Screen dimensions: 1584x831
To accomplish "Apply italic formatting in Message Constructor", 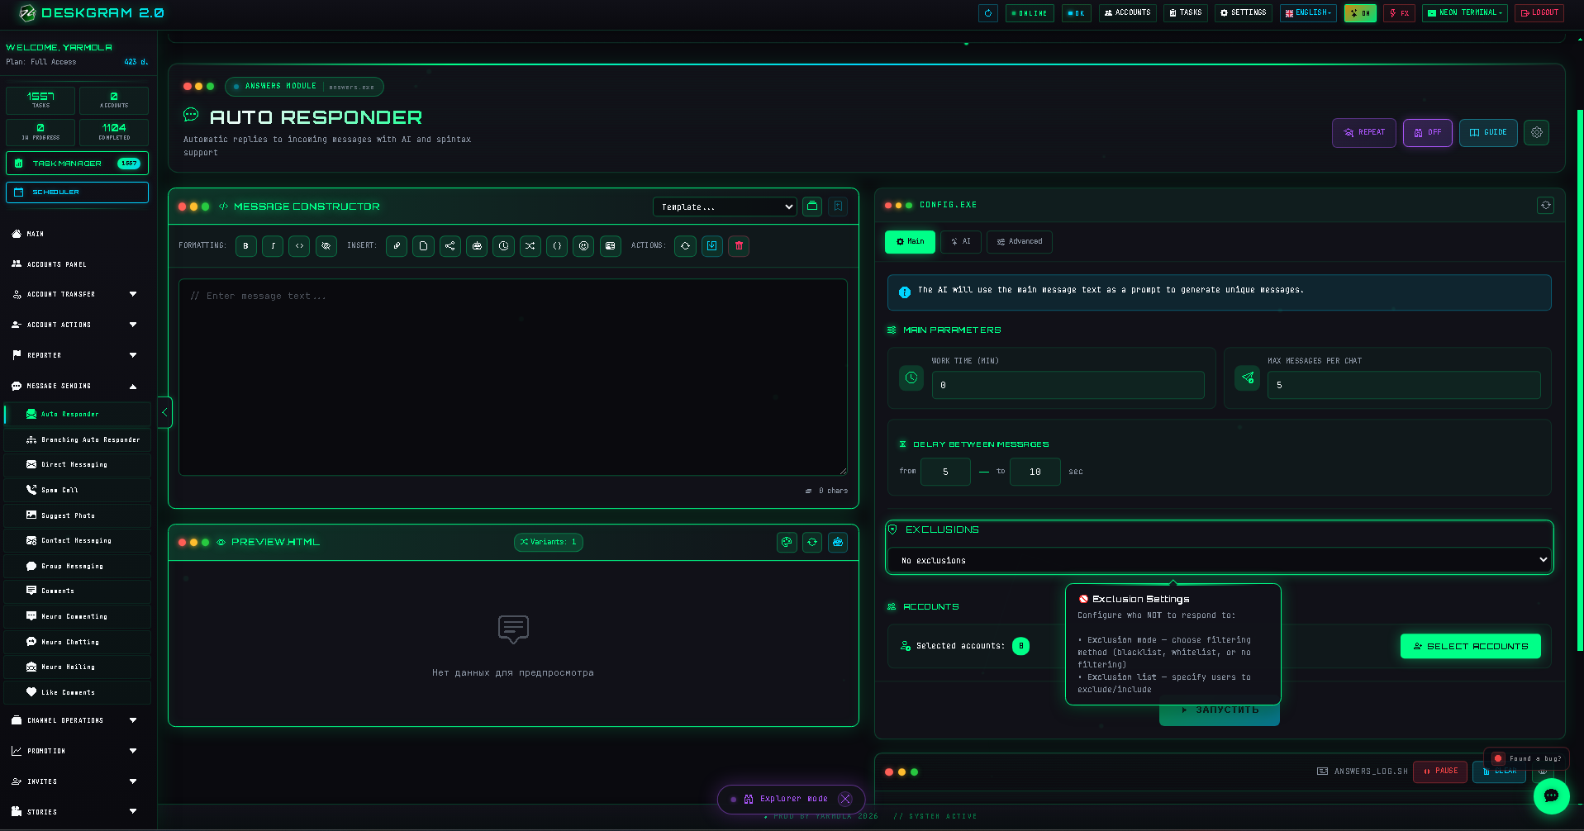I will point(273,245).
